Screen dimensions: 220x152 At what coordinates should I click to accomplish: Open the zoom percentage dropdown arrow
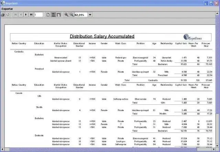coord(90,15)
